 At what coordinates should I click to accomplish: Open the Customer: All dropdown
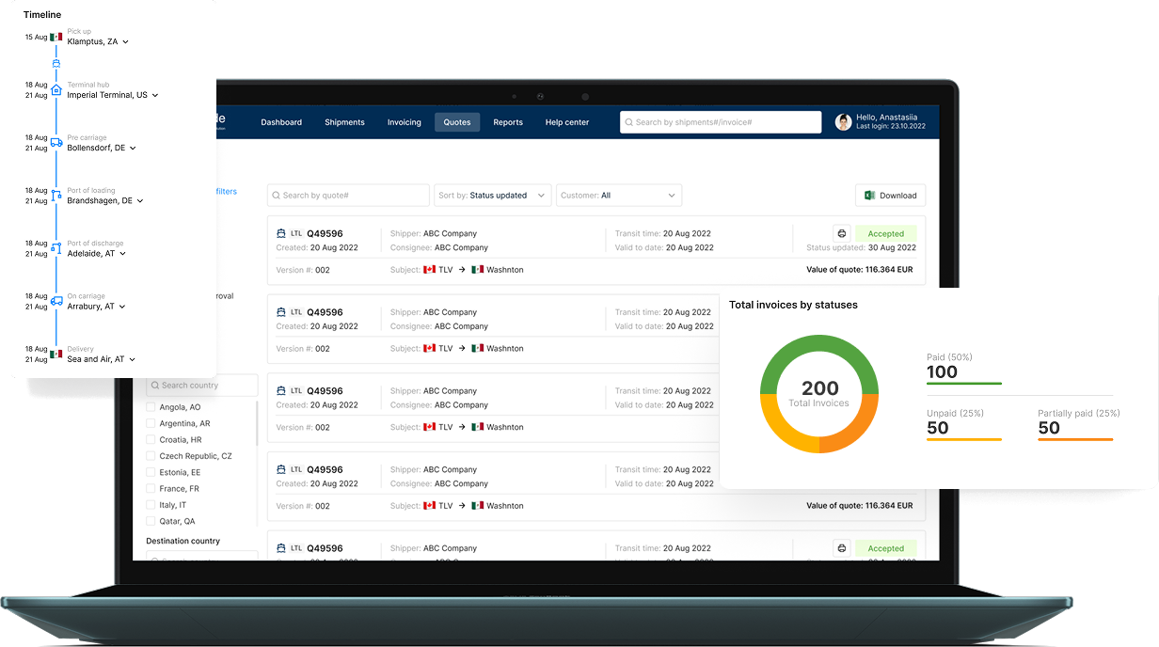tap(618, 196)
